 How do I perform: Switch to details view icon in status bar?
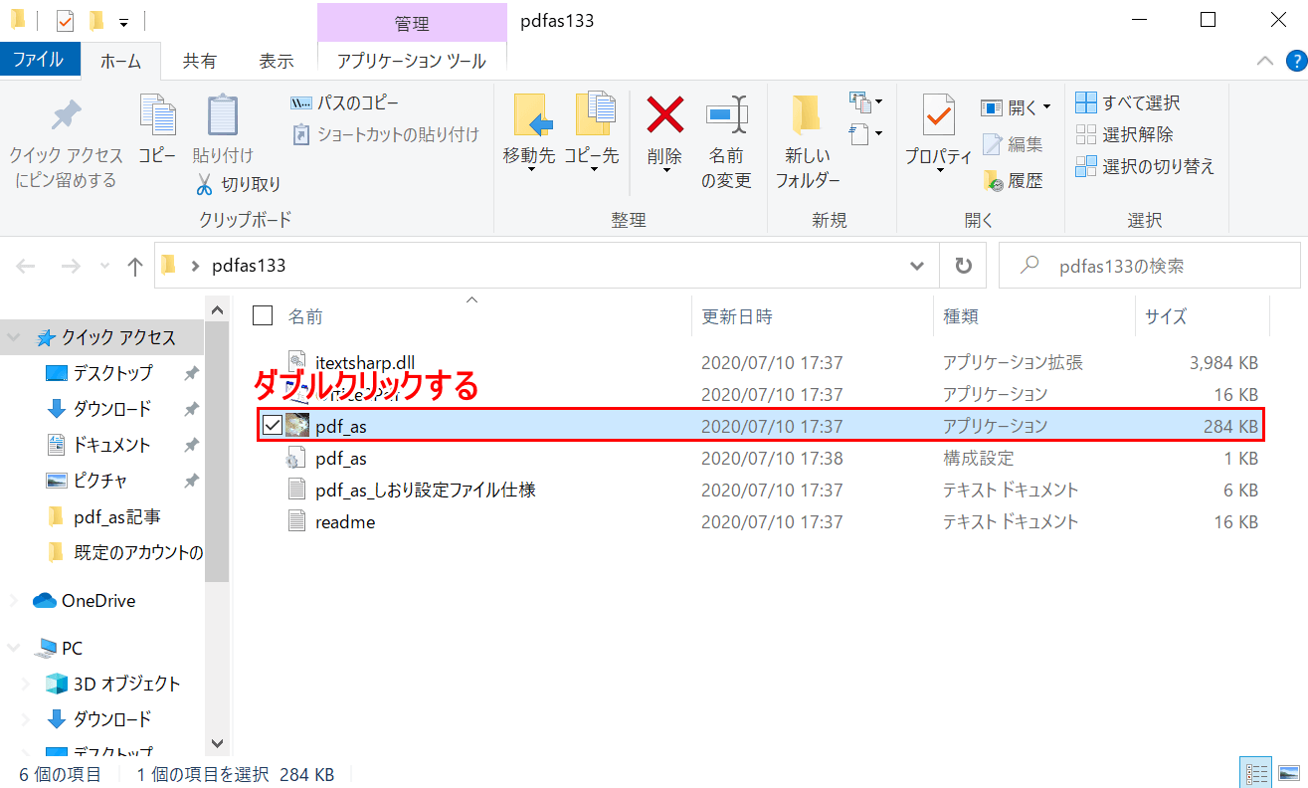[1256, 773]
